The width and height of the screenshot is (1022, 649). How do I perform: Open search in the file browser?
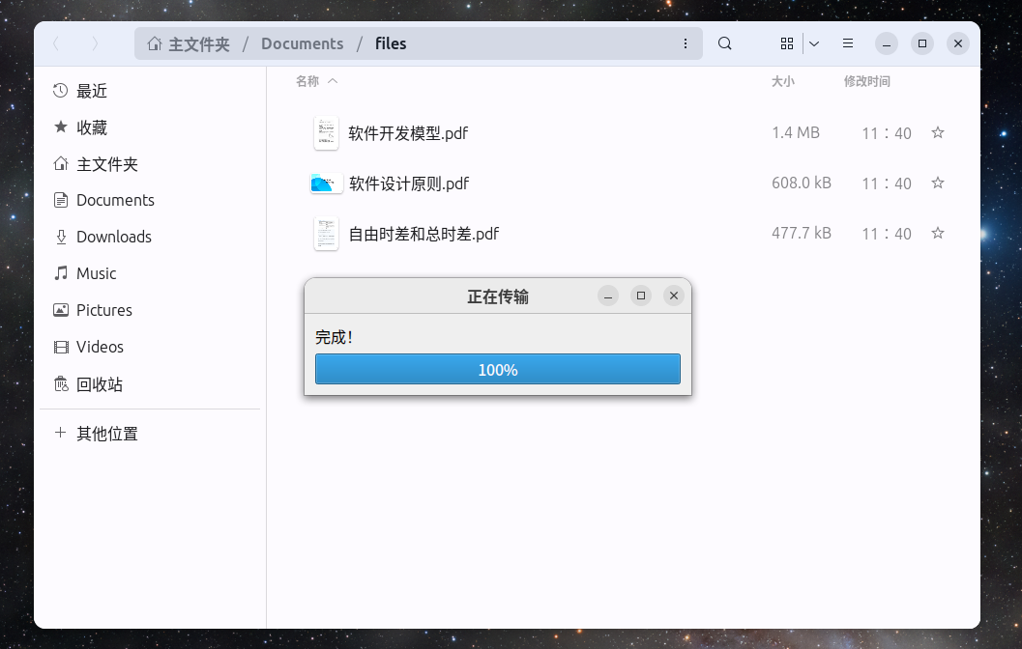[724, 43]
